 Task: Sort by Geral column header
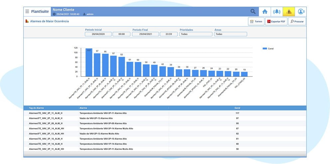point(237,108)
